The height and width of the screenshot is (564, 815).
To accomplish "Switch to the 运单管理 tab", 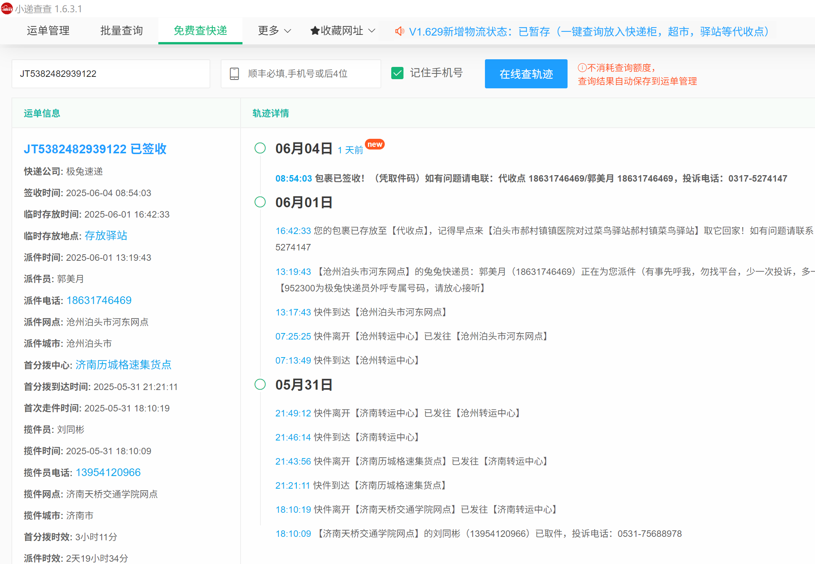I will [x=48, y=31].
